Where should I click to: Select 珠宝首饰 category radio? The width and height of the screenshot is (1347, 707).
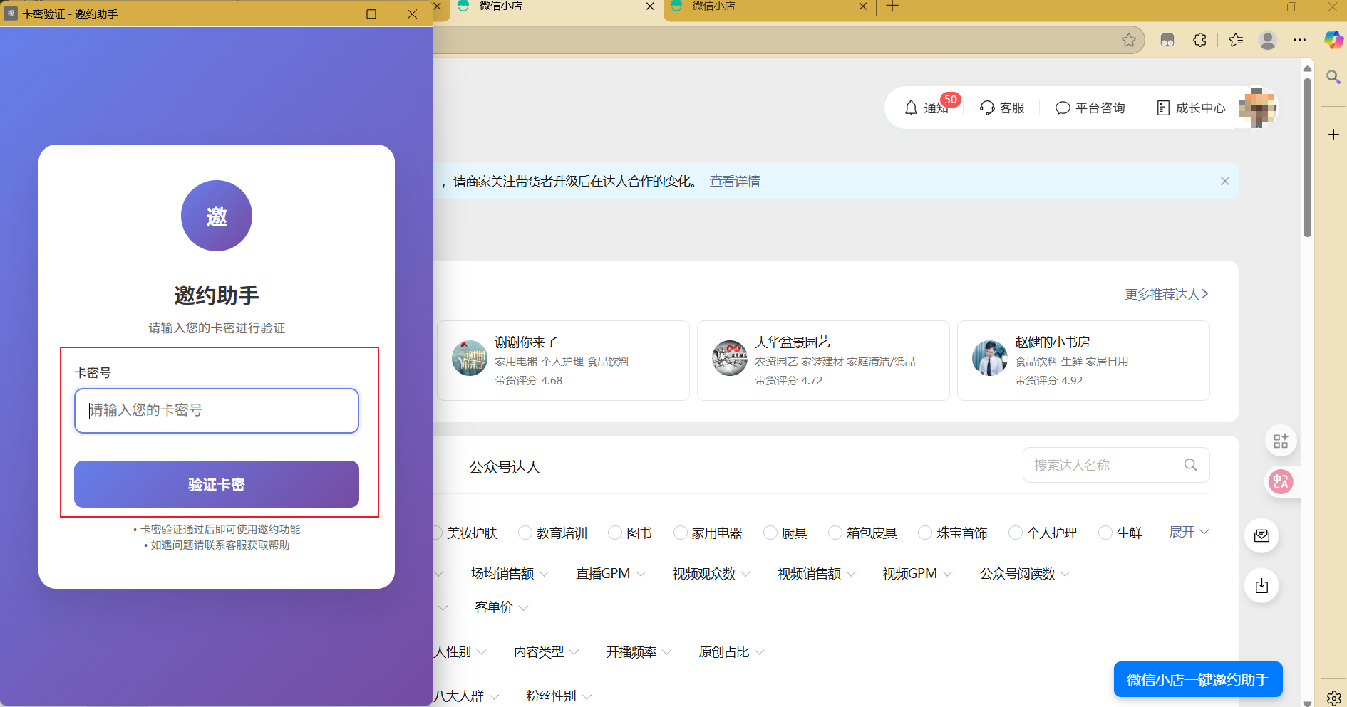click(x=925, y=533)
